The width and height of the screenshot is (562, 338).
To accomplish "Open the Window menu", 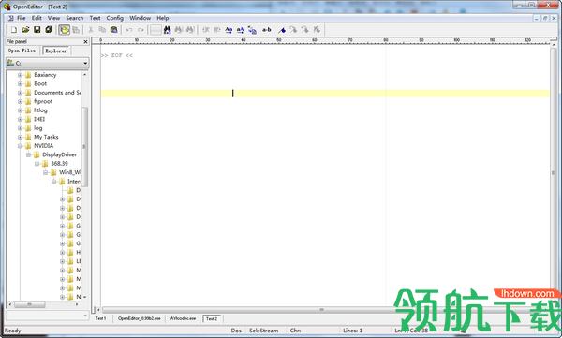I will coord(140,18).
